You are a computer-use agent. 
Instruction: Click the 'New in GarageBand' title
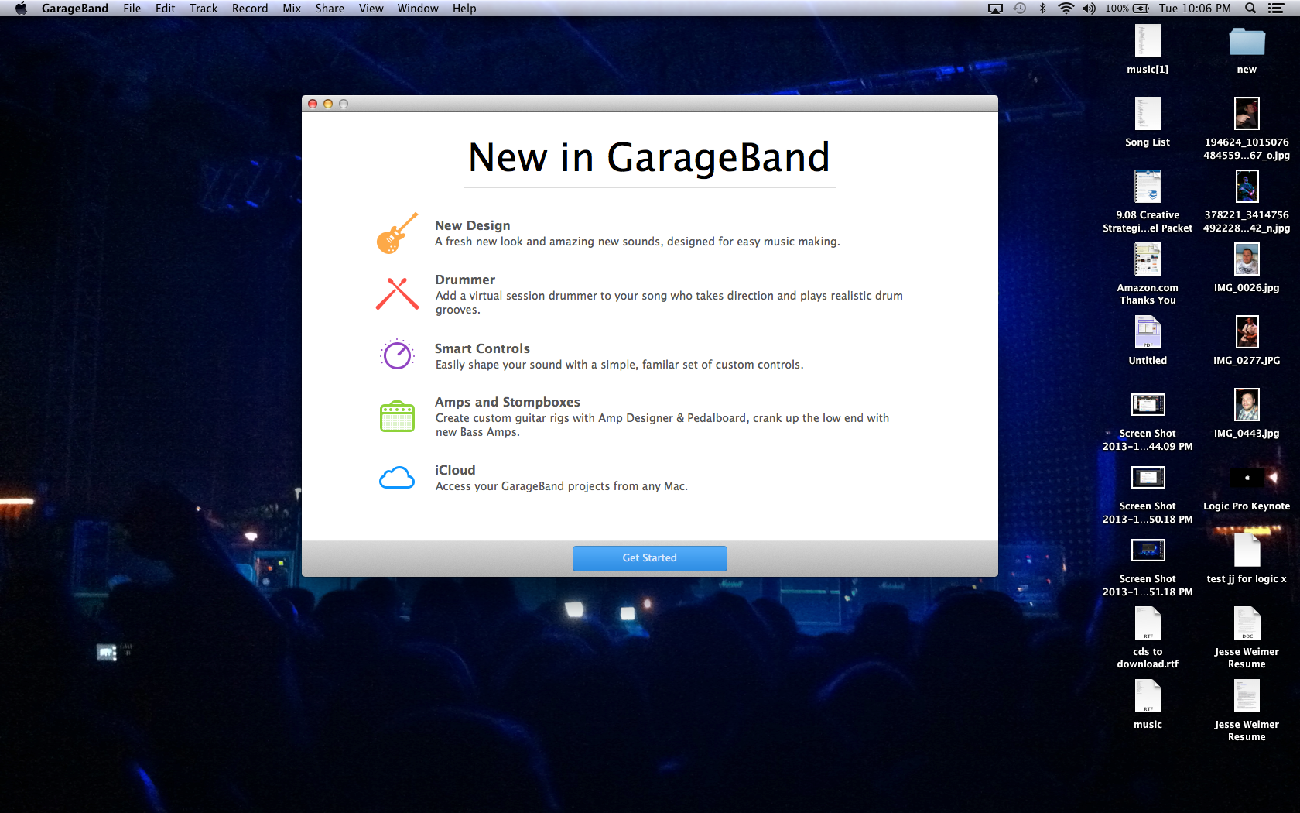(649, 157)
